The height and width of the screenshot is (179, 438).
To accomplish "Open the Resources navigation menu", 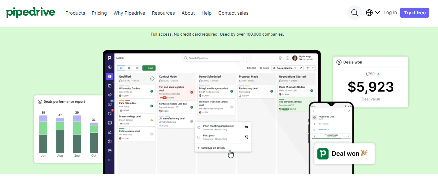I will [x=163, y=13].
